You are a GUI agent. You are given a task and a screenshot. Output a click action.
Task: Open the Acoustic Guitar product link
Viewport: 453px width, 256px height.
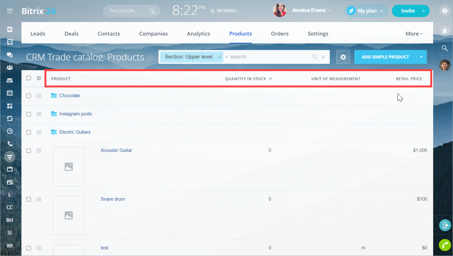point(116,150)
